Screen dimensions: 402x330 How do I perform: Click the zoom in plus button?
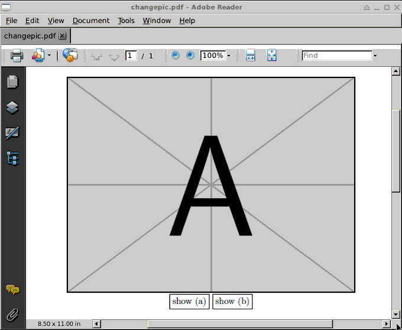(190, 55)
